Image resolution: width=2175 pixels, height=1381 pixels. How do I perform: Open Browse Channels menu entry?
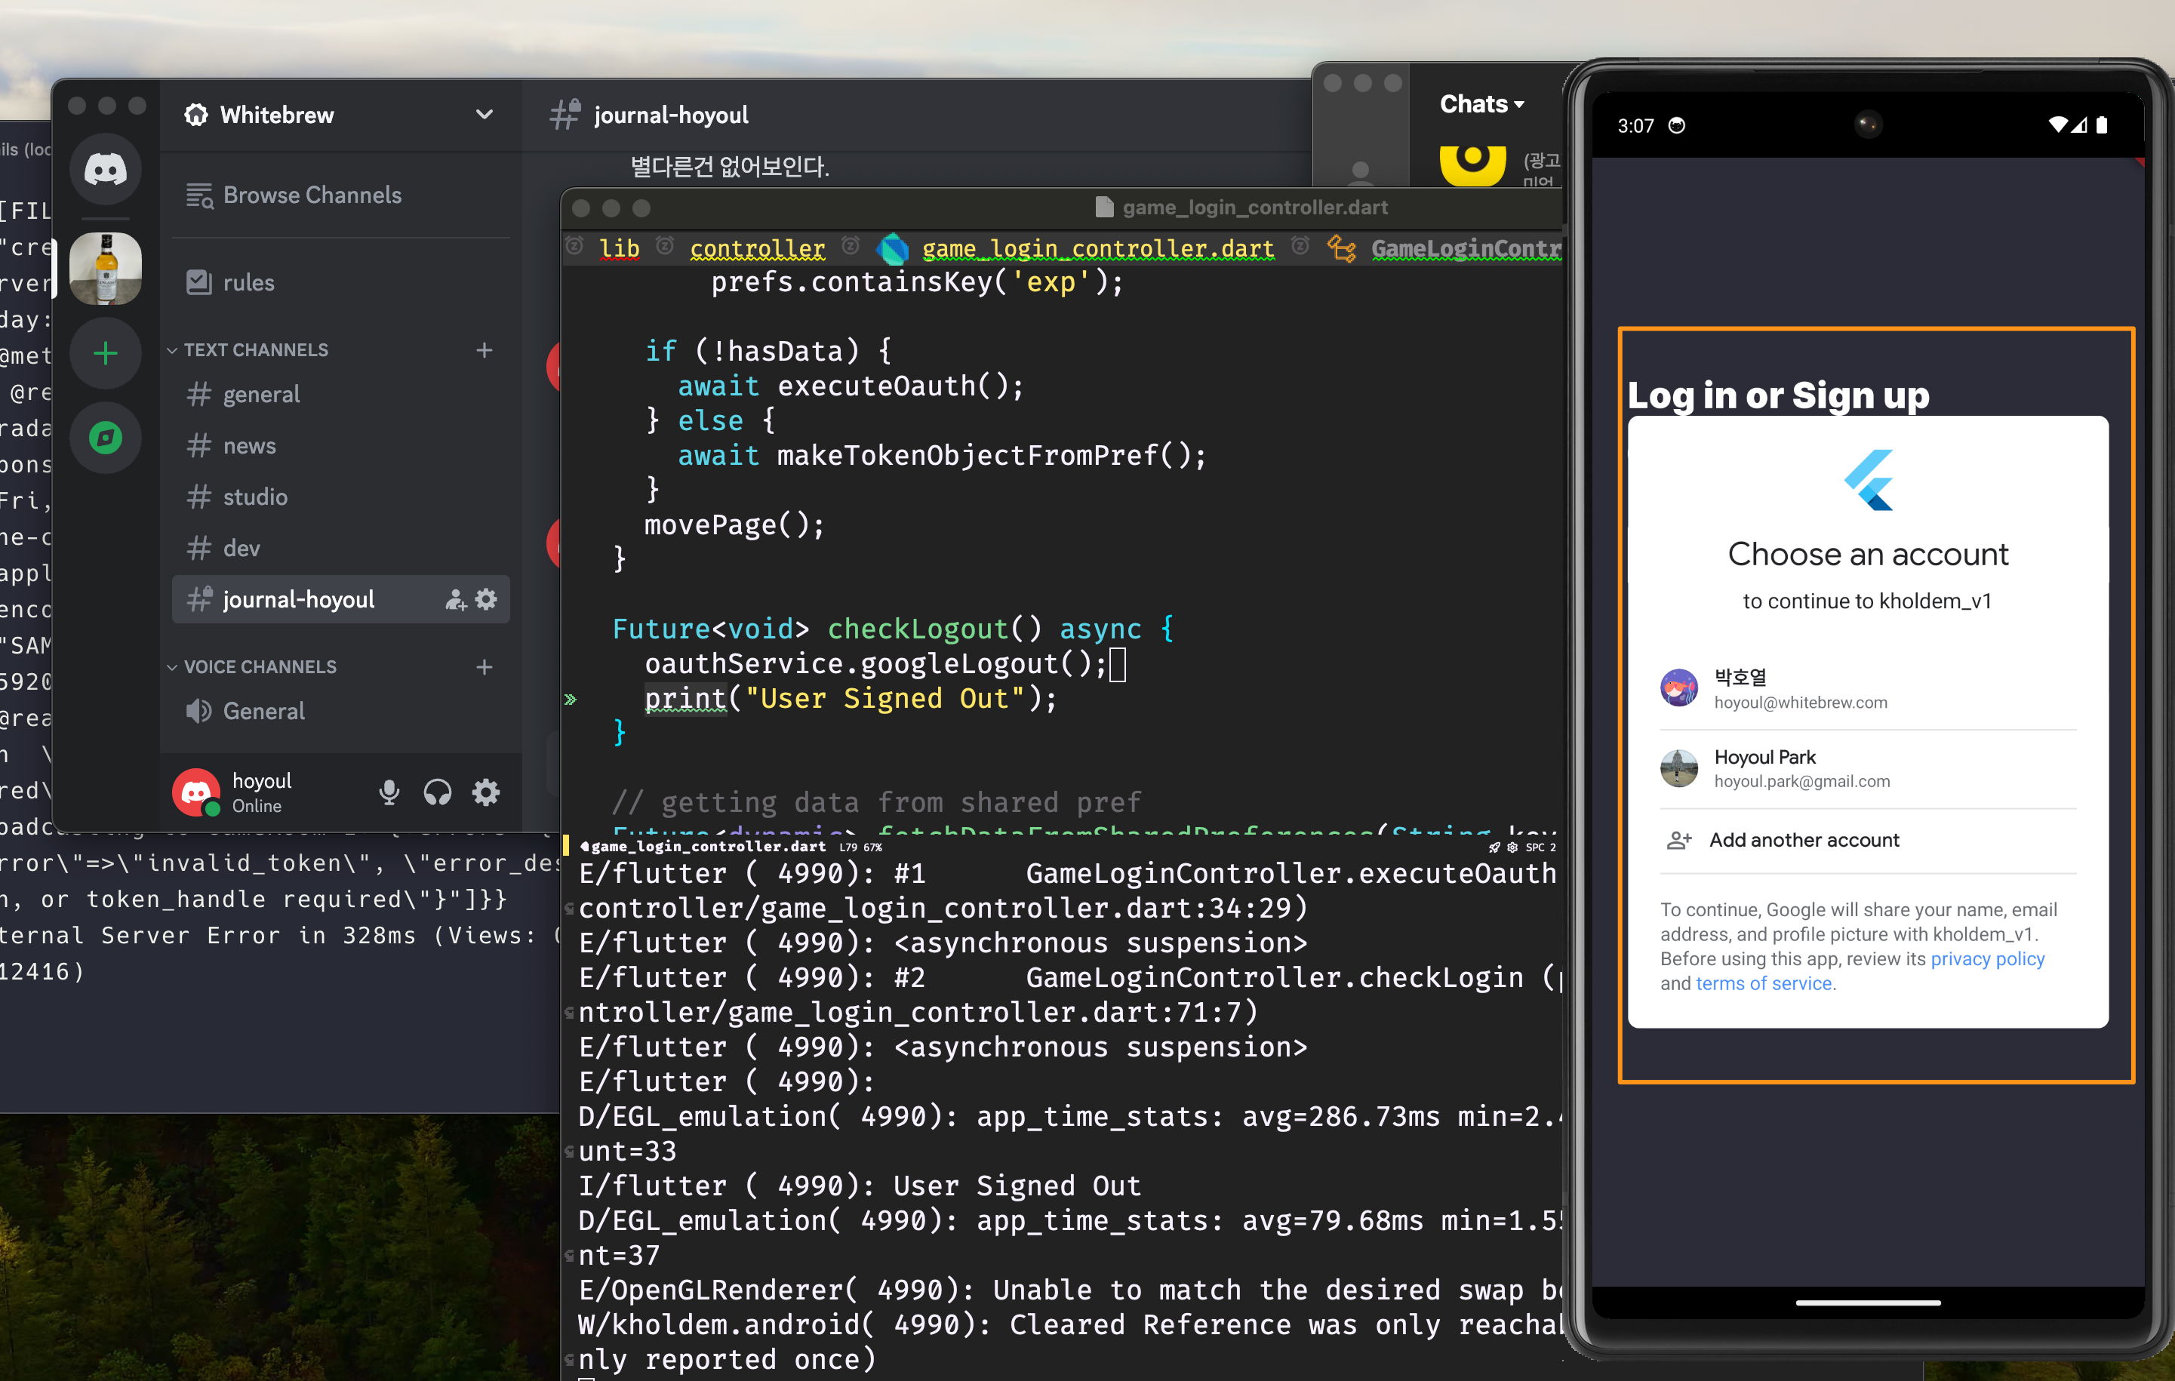coord(312,195)
